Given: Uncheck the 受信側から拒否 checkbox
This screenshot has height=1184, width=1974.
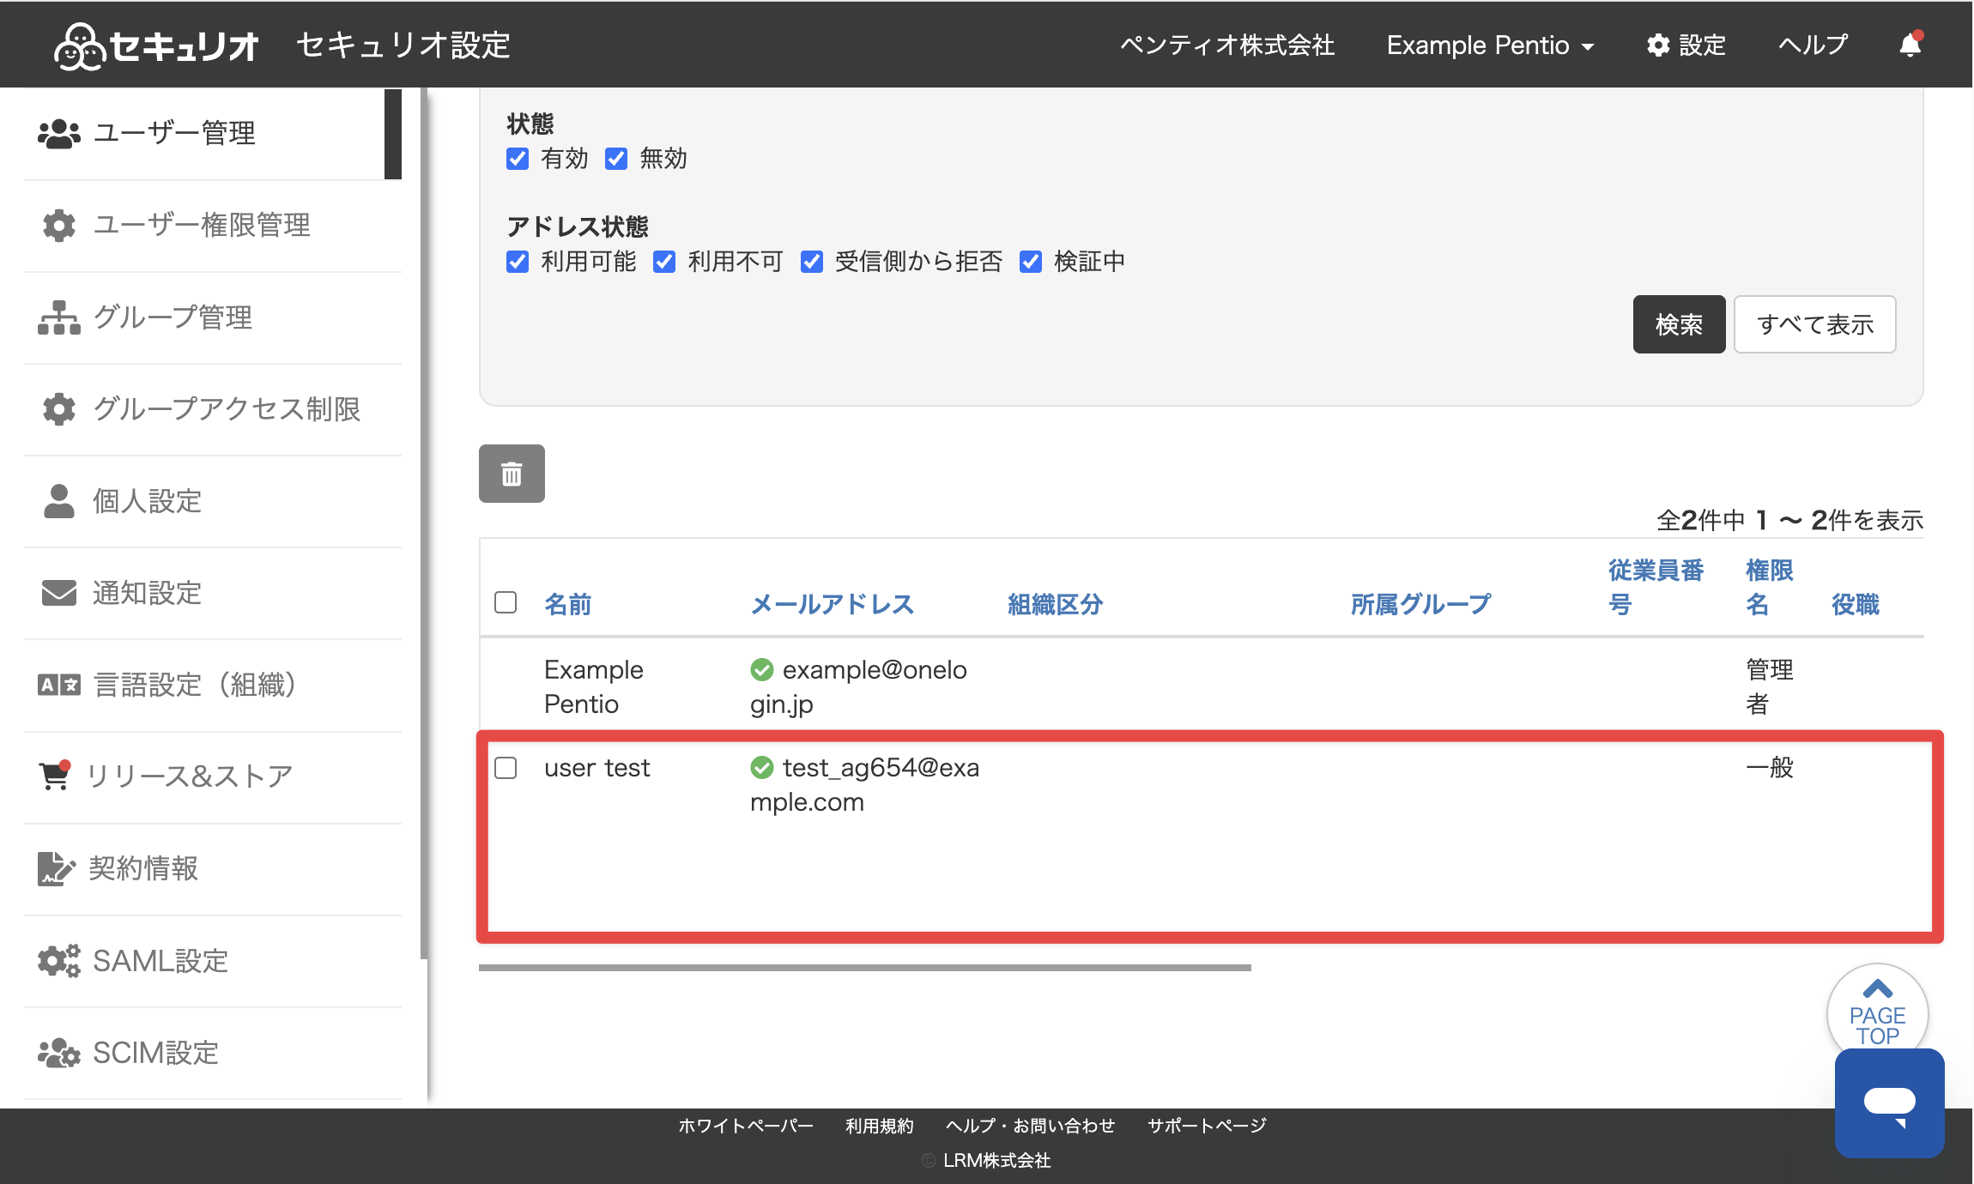Looking at the screenshot, I should click(812, 262).
